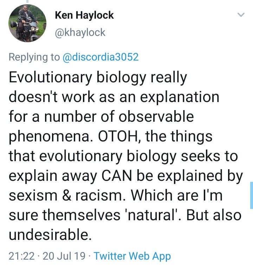Open the Twitter Web App source link
Viewport: 253px width, 267px height.
[132, 256]
